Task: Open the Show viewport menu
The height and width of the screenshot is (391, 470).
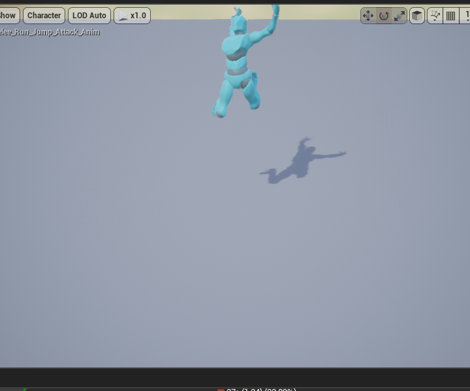Action: 8,16
